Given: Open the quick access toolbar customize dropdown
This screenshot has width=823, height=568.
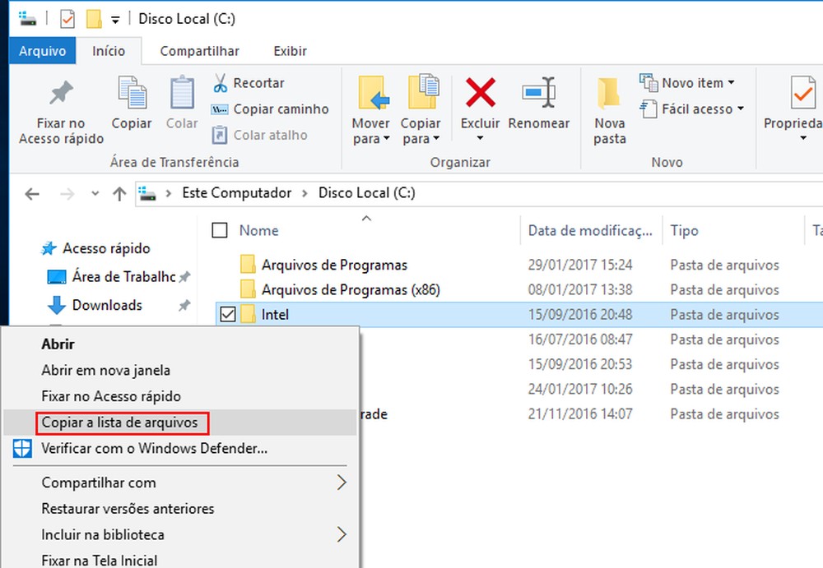Looking at the screenshot, I should coord(115,20).
